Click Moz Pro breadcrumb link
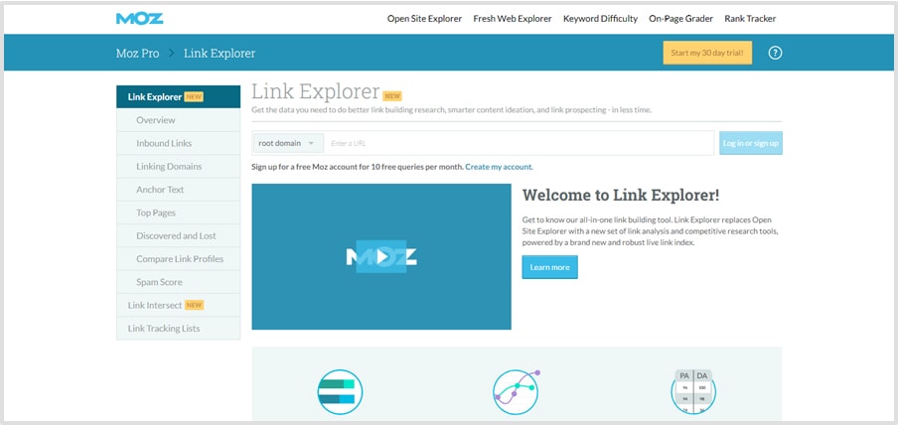 coord(137,54)
